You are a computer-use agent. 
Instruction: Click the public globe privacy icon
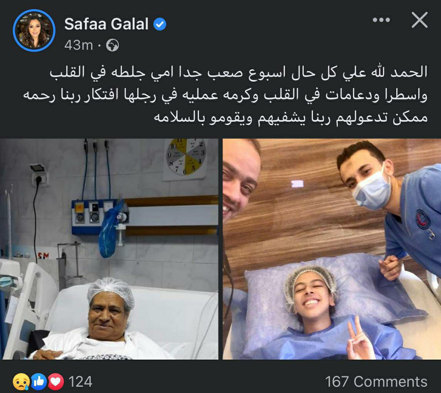click(x=112, y=45)
